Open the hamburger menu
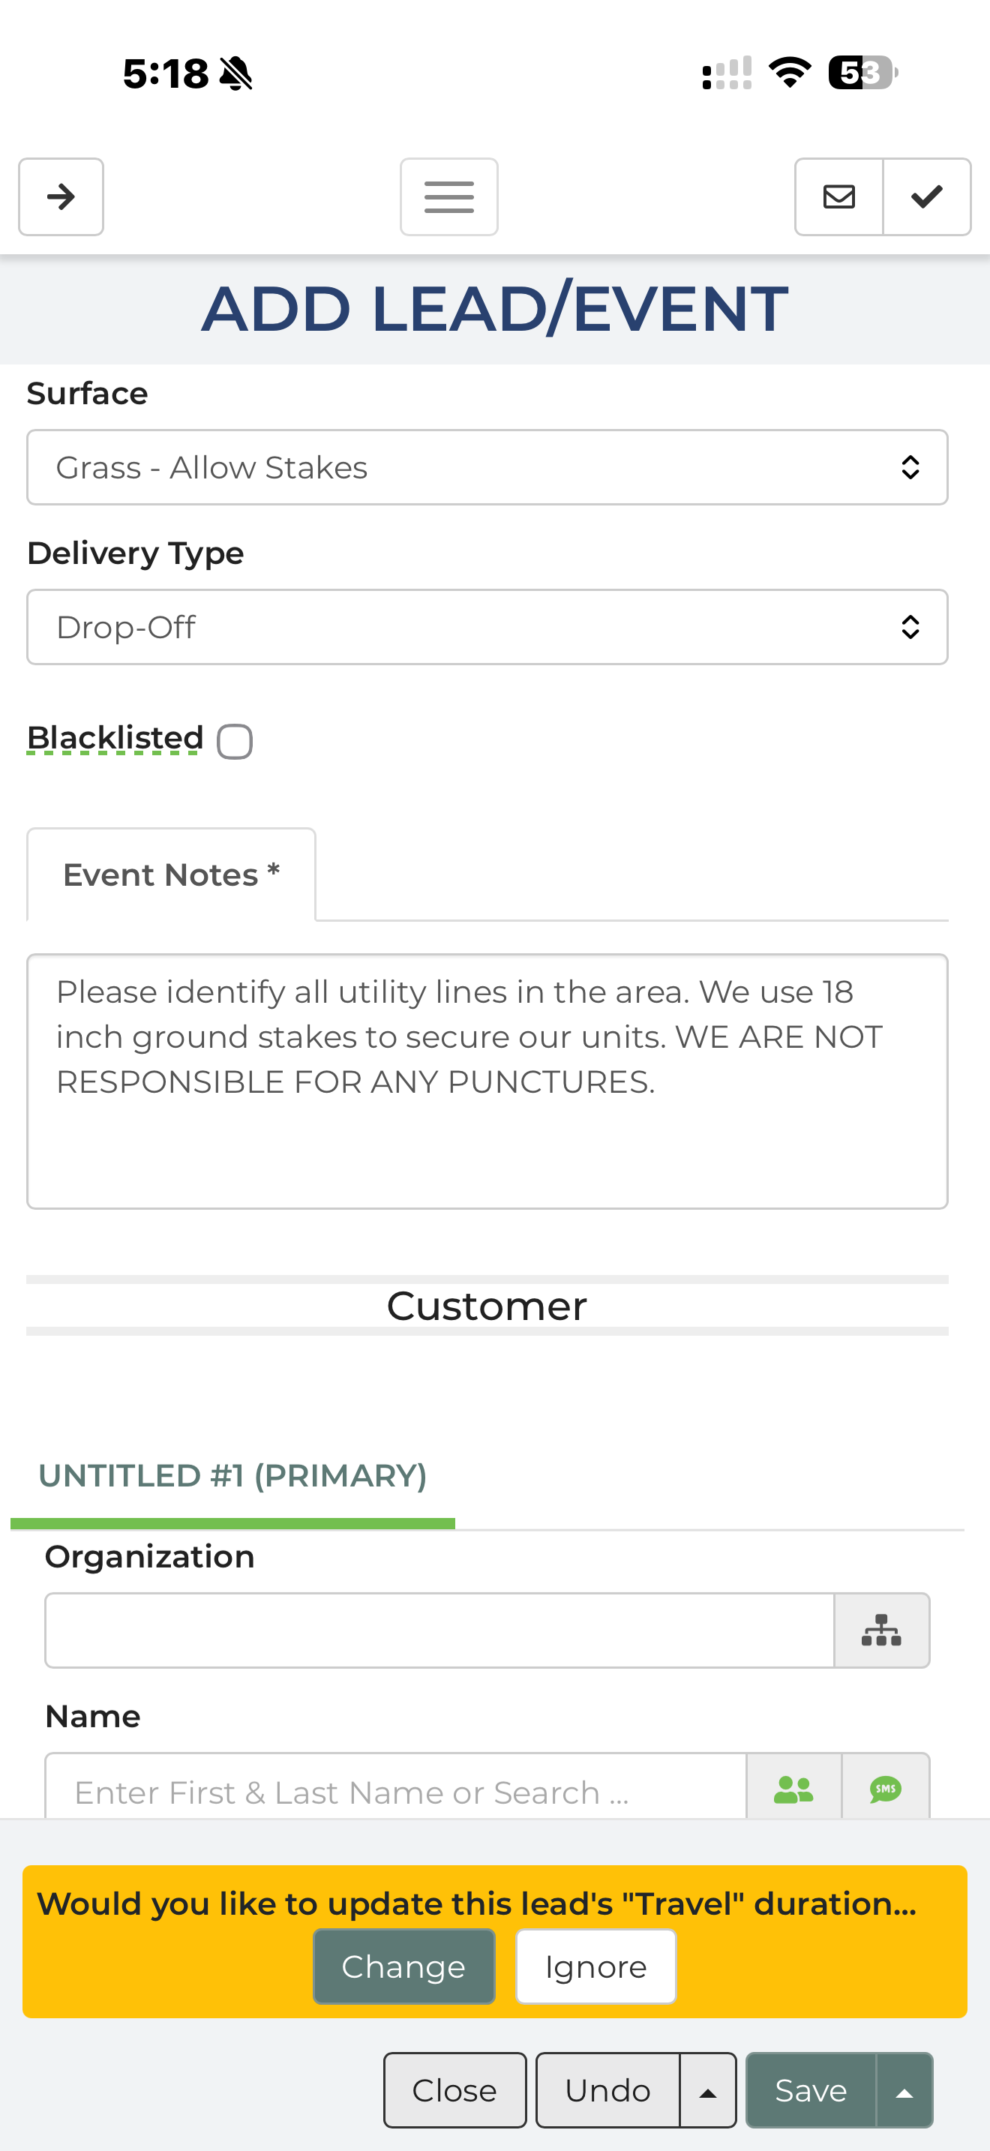 (x=449, y=197)
